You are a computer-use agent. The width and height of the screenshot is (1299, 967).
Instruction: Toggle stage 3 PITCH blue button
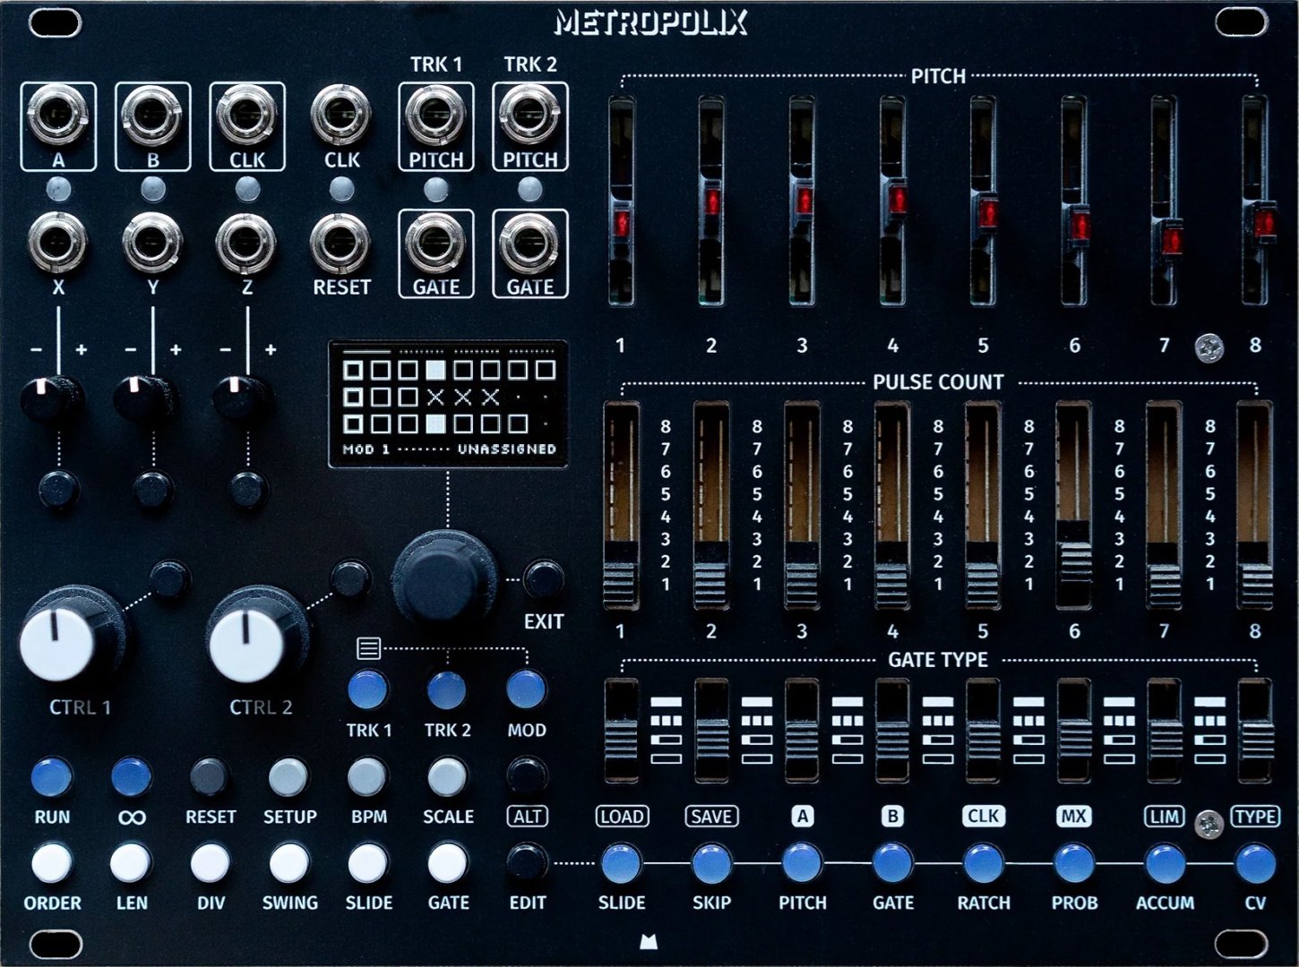(802, 863)
